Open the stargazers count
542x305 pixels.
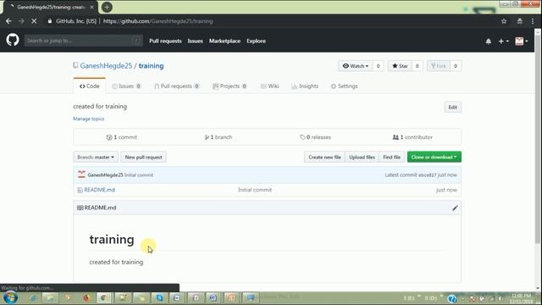coord(418,66)
